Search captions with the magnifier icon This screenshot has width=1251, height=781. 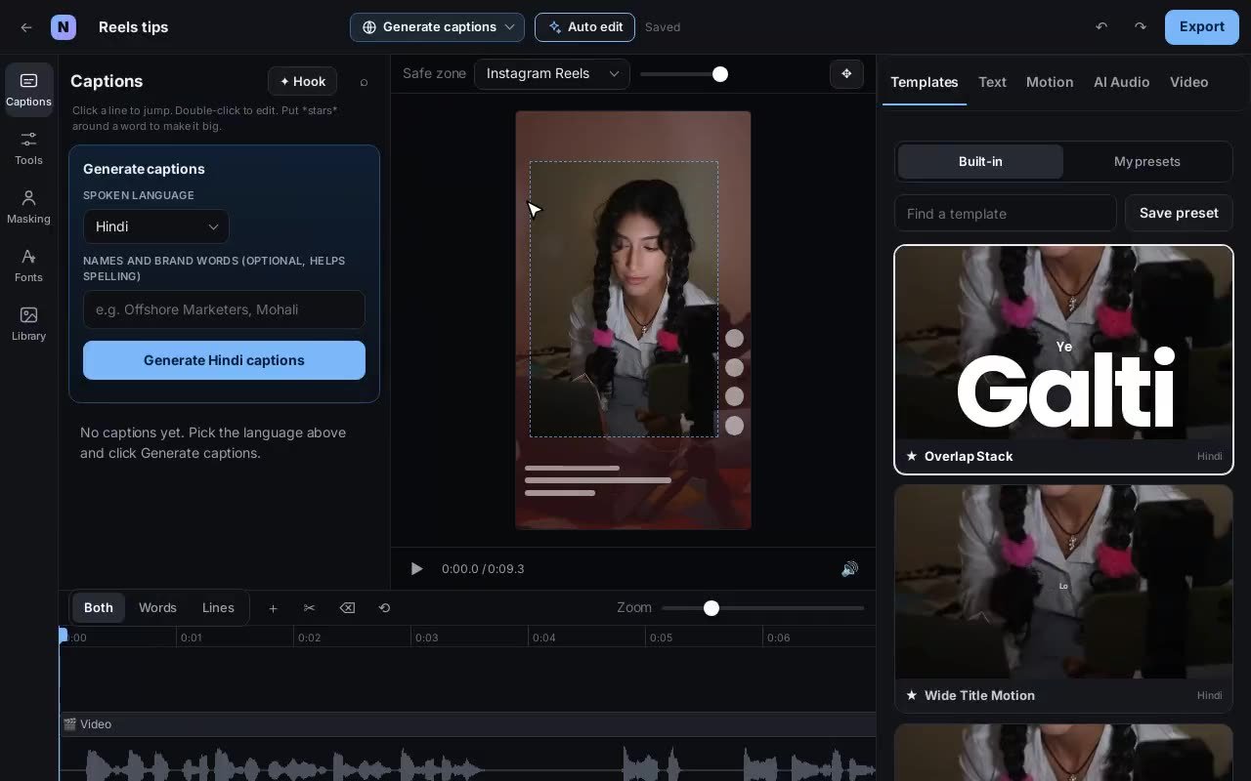364,82
